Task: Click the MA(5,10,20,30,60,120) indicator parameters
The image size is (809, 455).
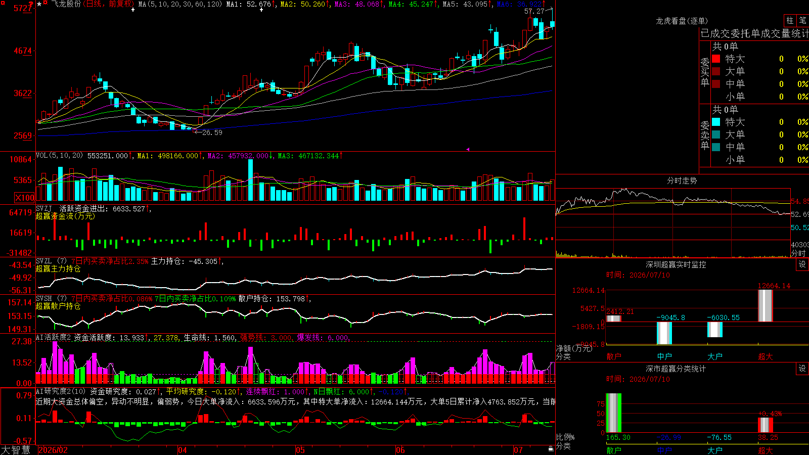Action: point(180,4)
